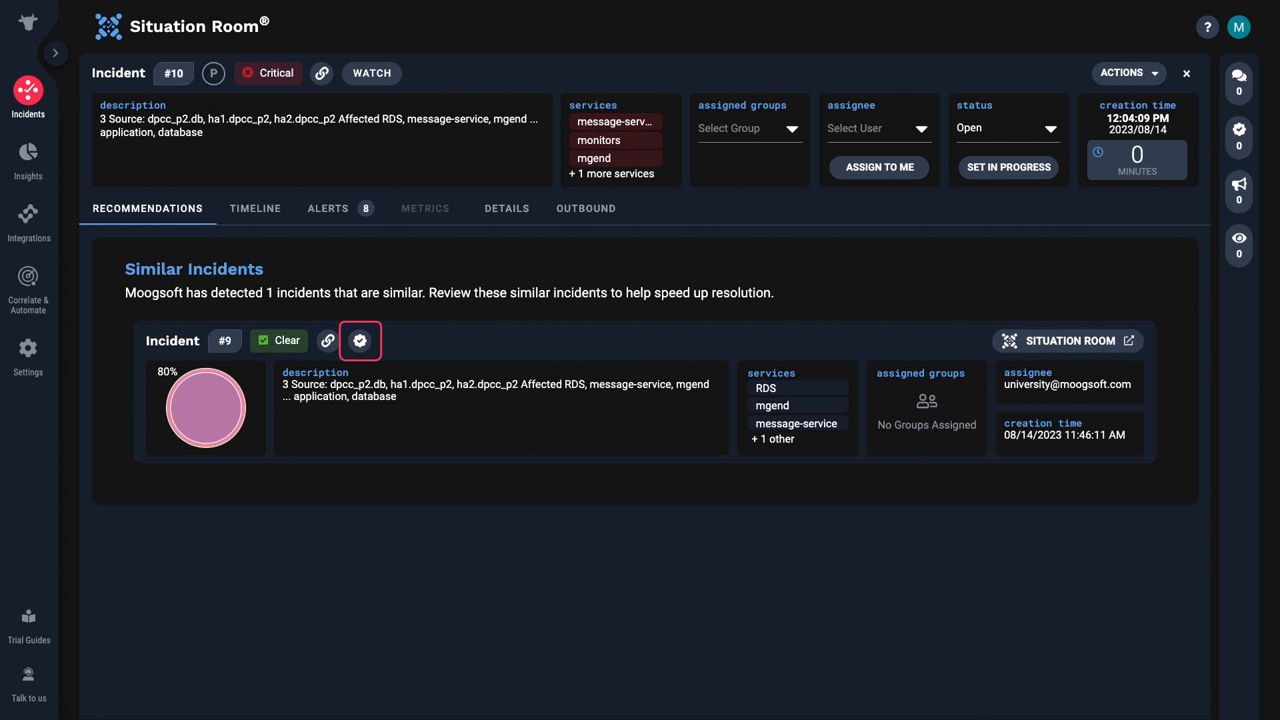Switch to the ALERTS tab
The width and height of the screenshot is (1280, 720).
pos(341,209)
